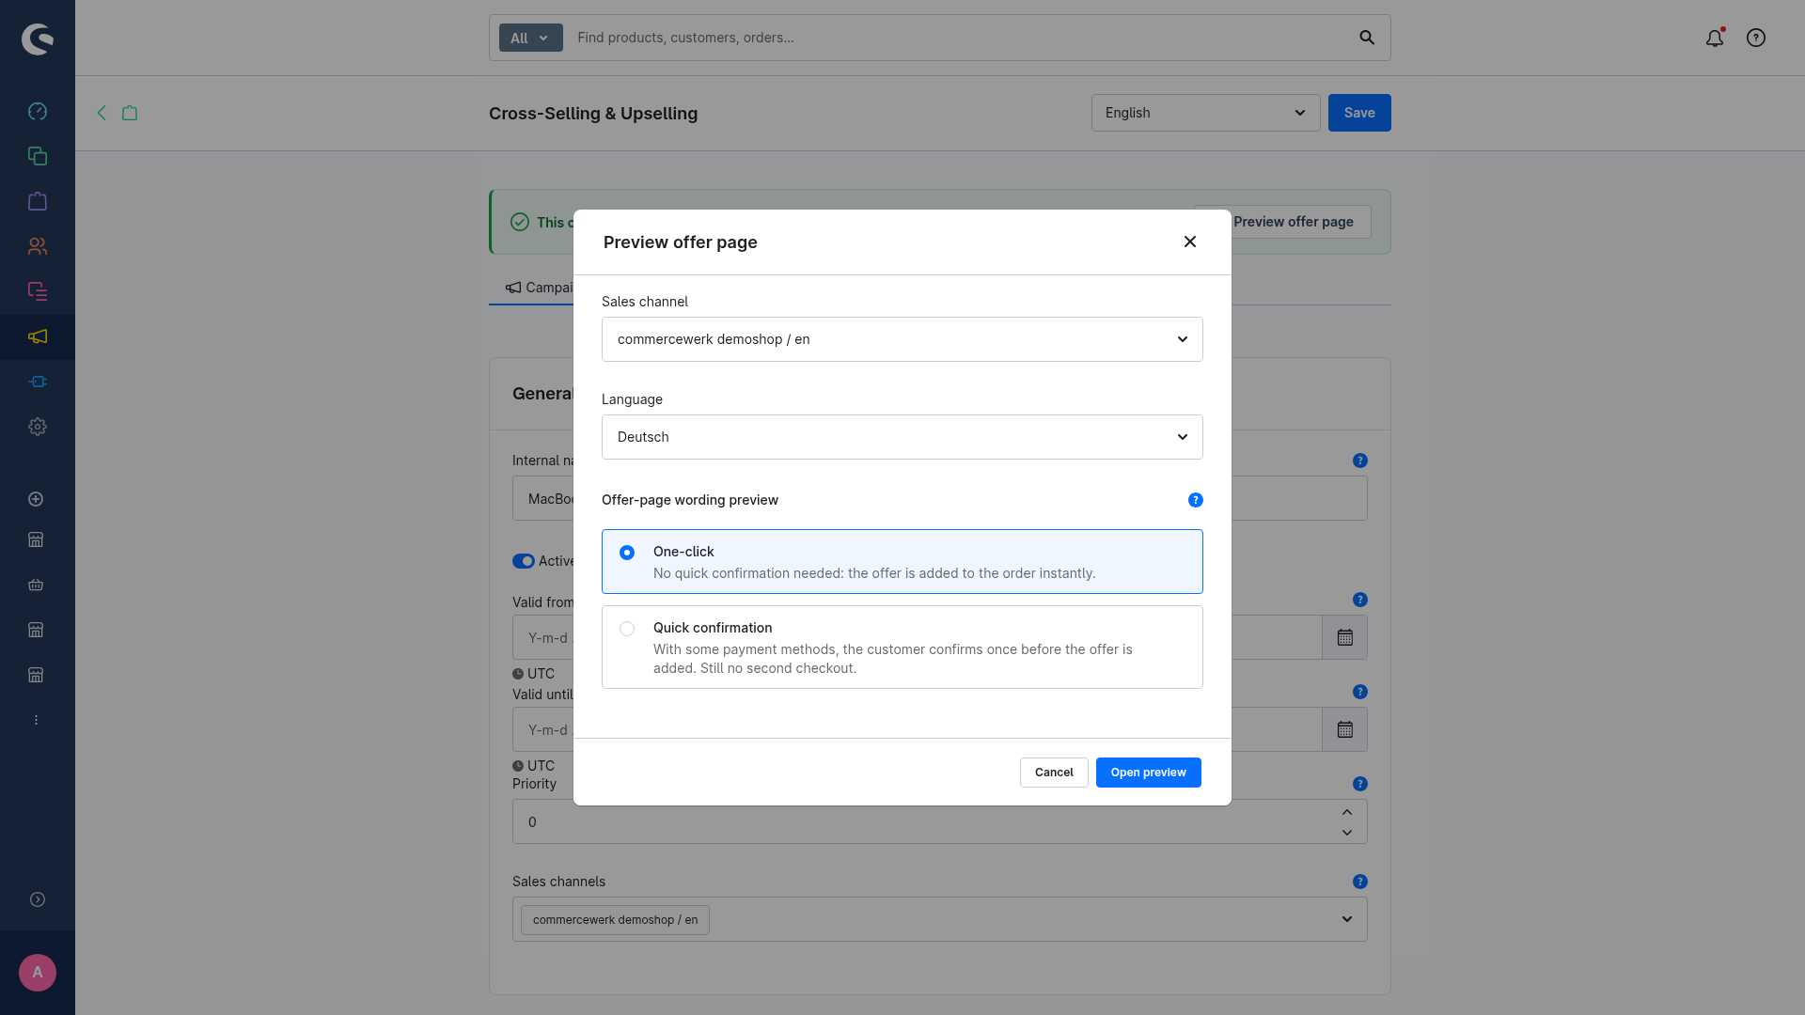Close the Preview offer page modal
The height and width of the screenshot is (1015, 1805).
pos(1190,242)
